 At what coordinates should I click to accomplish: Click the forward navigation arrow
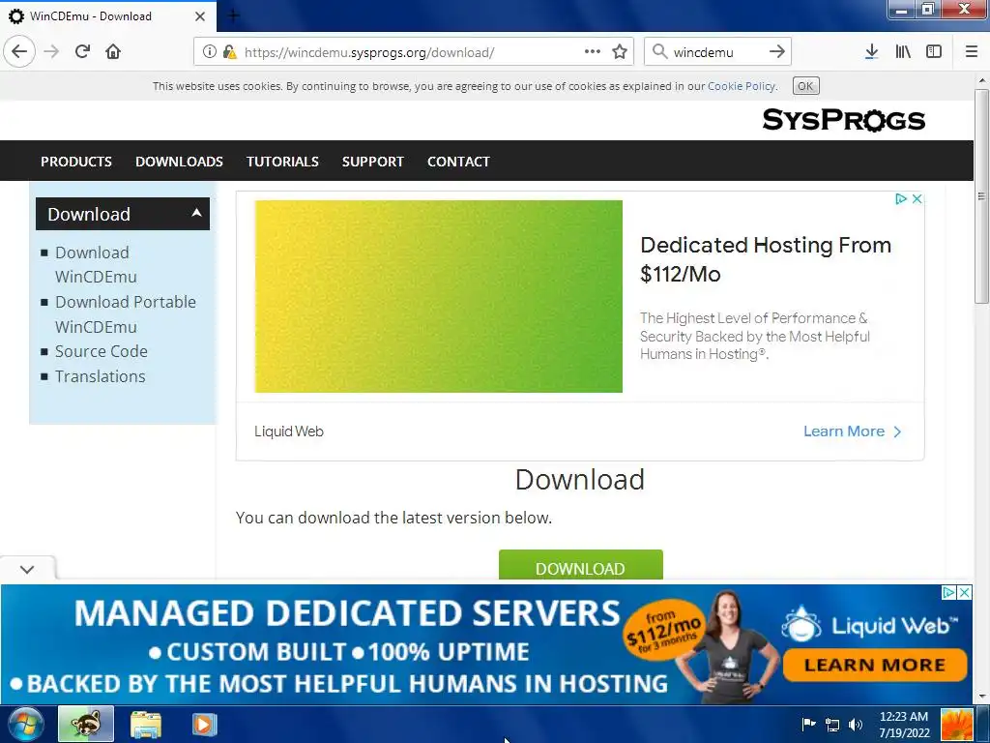pyautogui.click(x=52, y=52)
